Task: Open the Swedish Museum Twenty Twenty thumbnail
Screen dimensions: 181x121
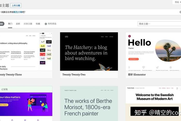Action: (153, 103)
